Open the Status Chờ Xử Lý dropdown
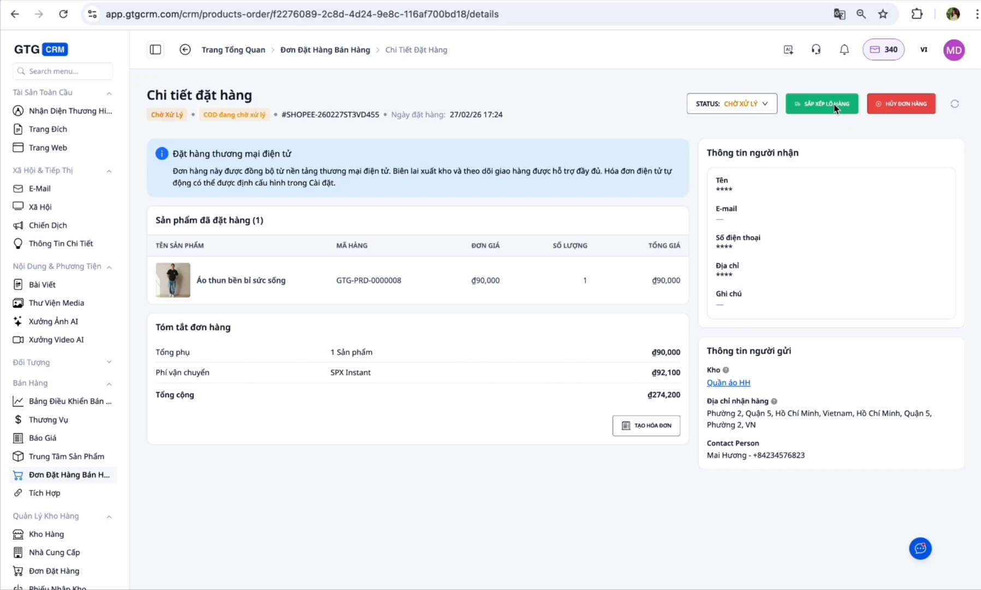The width and height of the screenshot is (981, 590). tap(731, 104)
